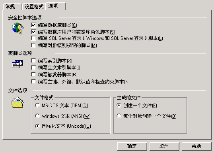Switch to the 常规 tab
The image size is (214, 153).
12,6
